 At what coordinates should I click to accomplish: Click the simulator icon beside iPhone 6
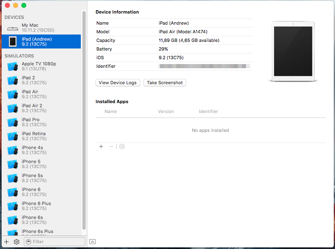click(12, 192)
